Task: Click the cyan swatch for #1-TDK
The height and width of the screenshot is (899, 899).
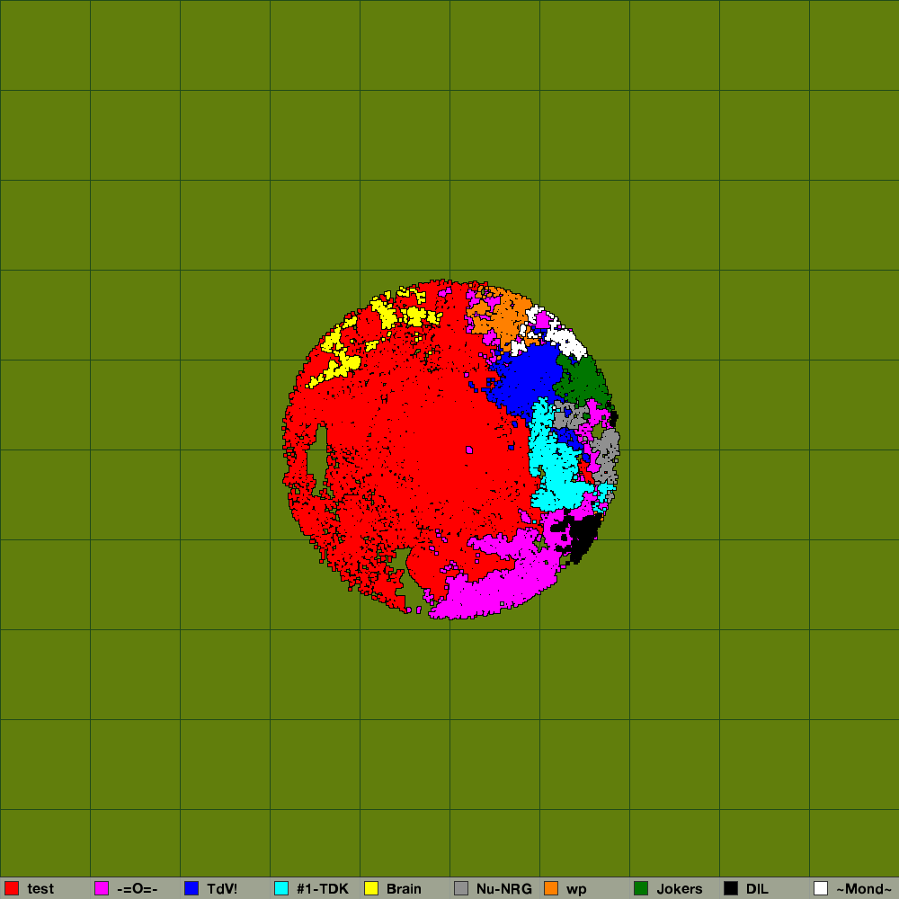Action: [x=281, y=888]
